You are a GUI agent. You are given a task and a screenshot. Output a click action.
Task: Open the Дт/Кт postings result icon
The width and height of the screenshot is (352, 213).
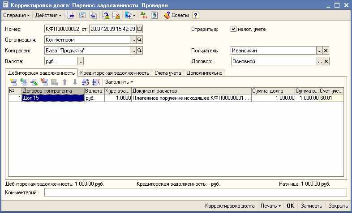[144, 16]
